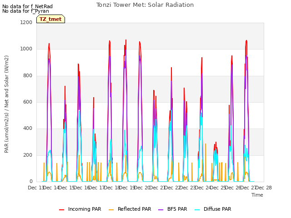
Task: Click the 'No data for f_NetRad' message
Action: click(27, 6)
